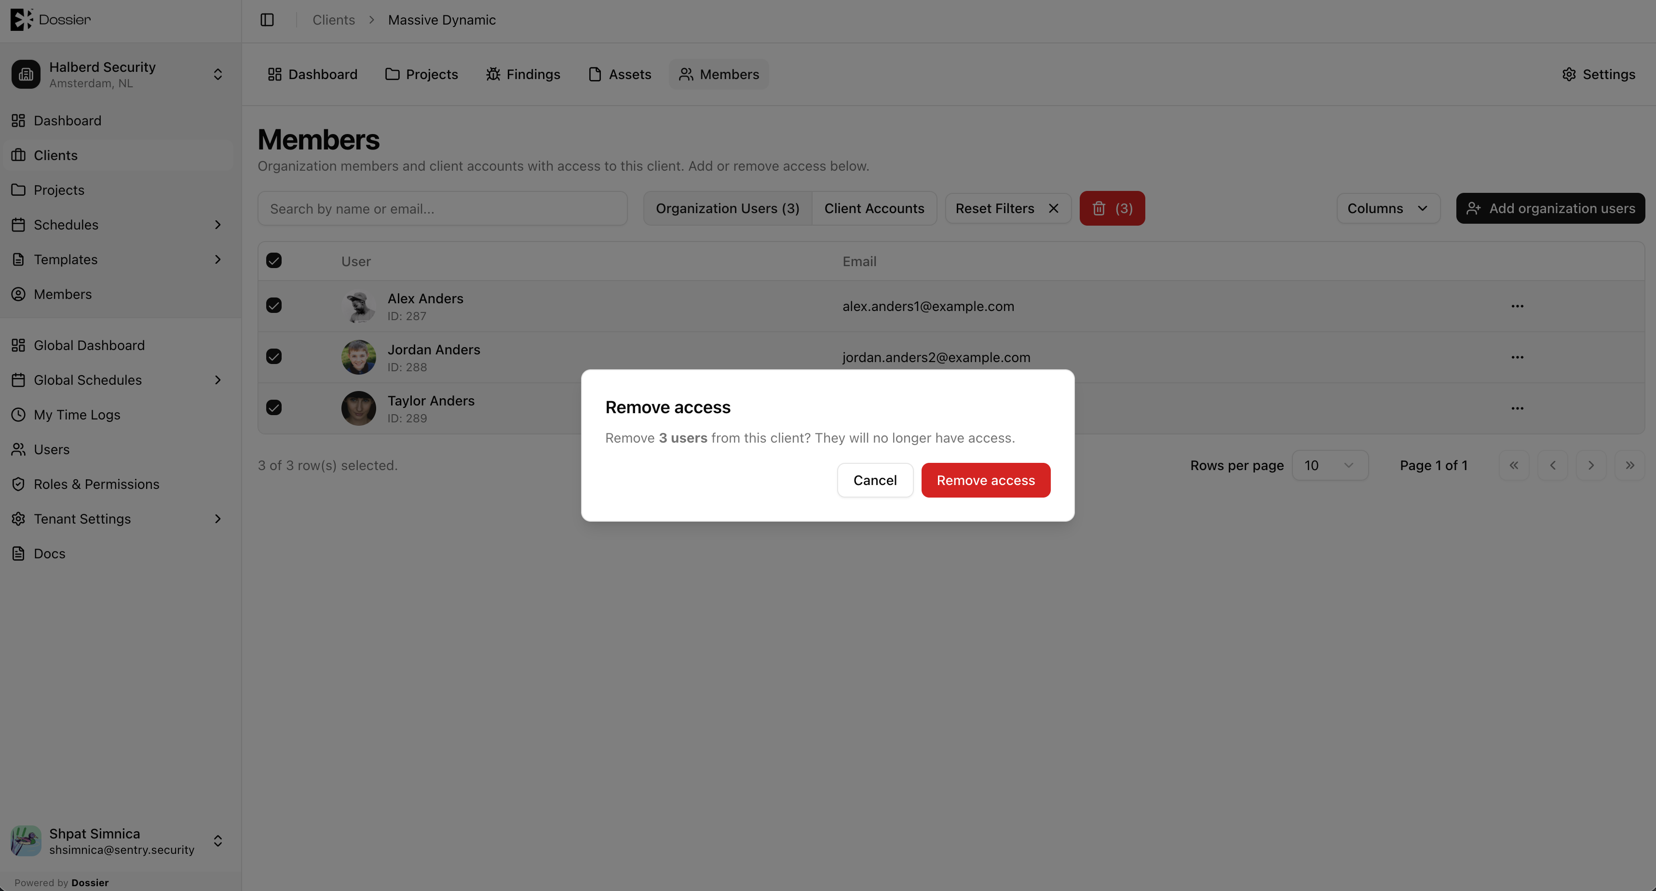
Task: Open row actions menu for Jordan Anders
Action: click(1517, 357)
